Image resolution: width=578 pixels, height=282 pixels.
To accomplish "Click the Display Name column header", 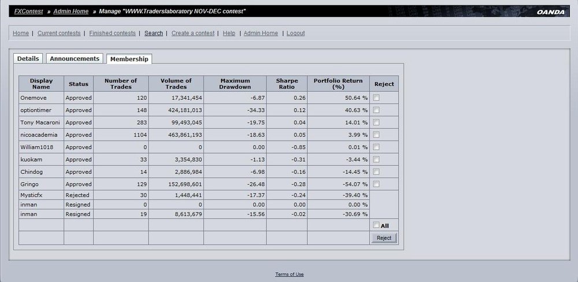I will (41, 84).
